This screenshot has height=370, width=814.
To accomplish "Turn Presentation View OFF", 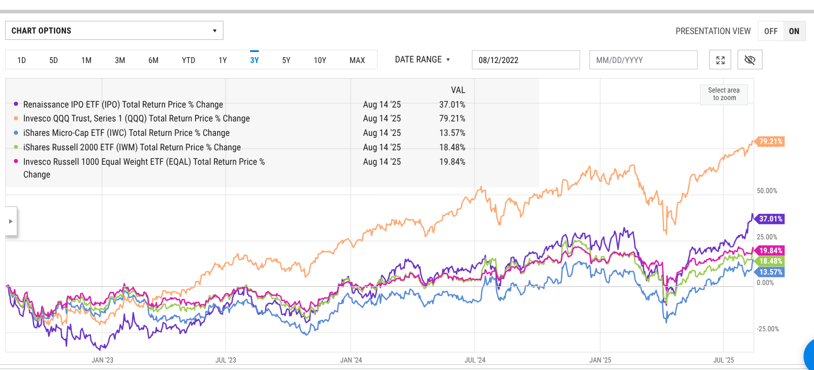I will 771,31.
